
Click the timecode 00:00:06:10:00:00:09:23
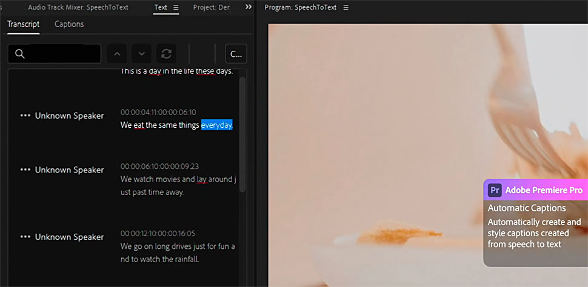[159, 167]
